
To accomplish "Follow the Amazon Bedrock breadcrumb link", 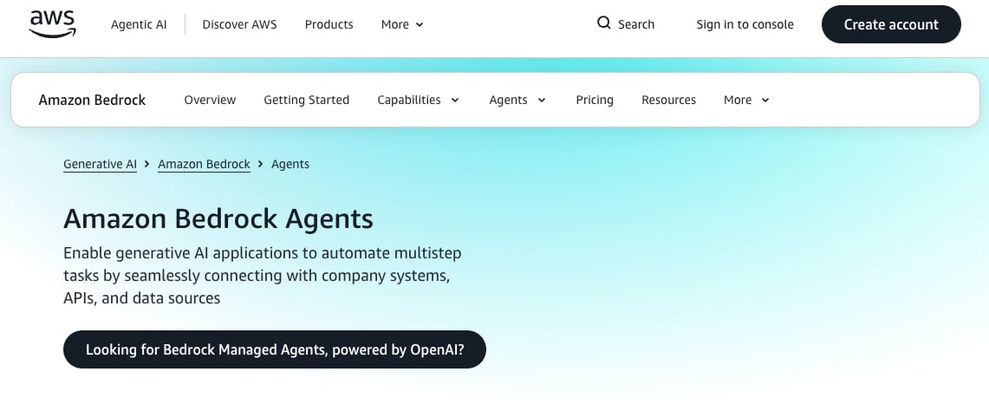I will [204, 164].
